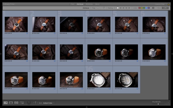This screenshot has width=173, height=108.
Task: Click the star rating under thumbnail 1
Action: (8, 33)
